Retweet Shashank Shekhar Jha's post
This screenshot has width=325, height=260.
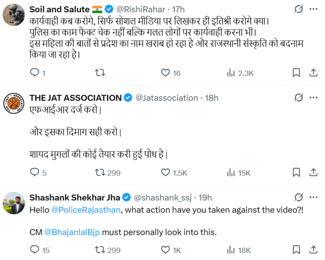tap(100, 250)
